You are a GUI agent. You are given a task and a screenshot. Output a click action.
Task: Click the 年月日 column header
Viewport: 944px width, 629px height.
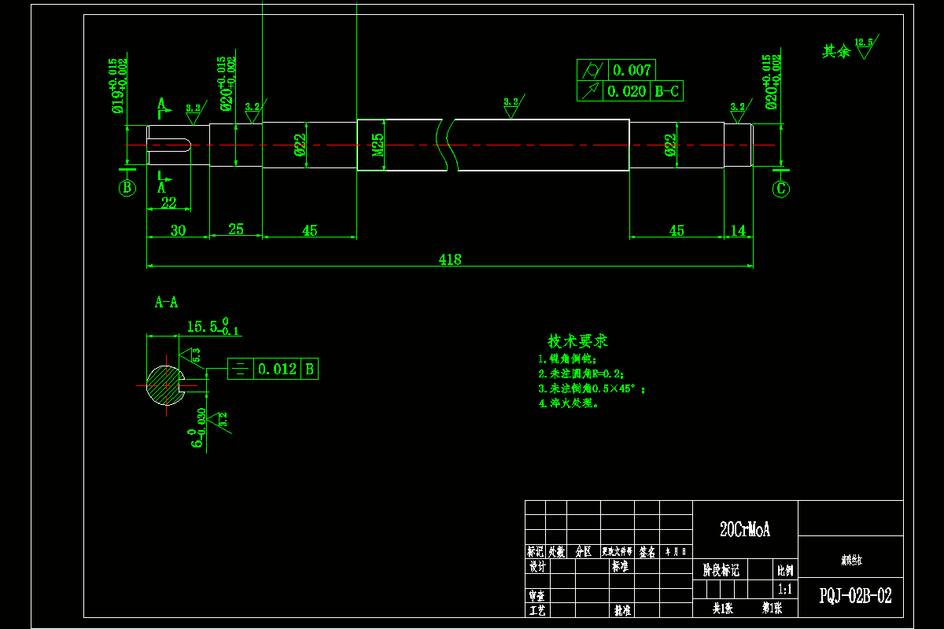(x=677, y=552)
